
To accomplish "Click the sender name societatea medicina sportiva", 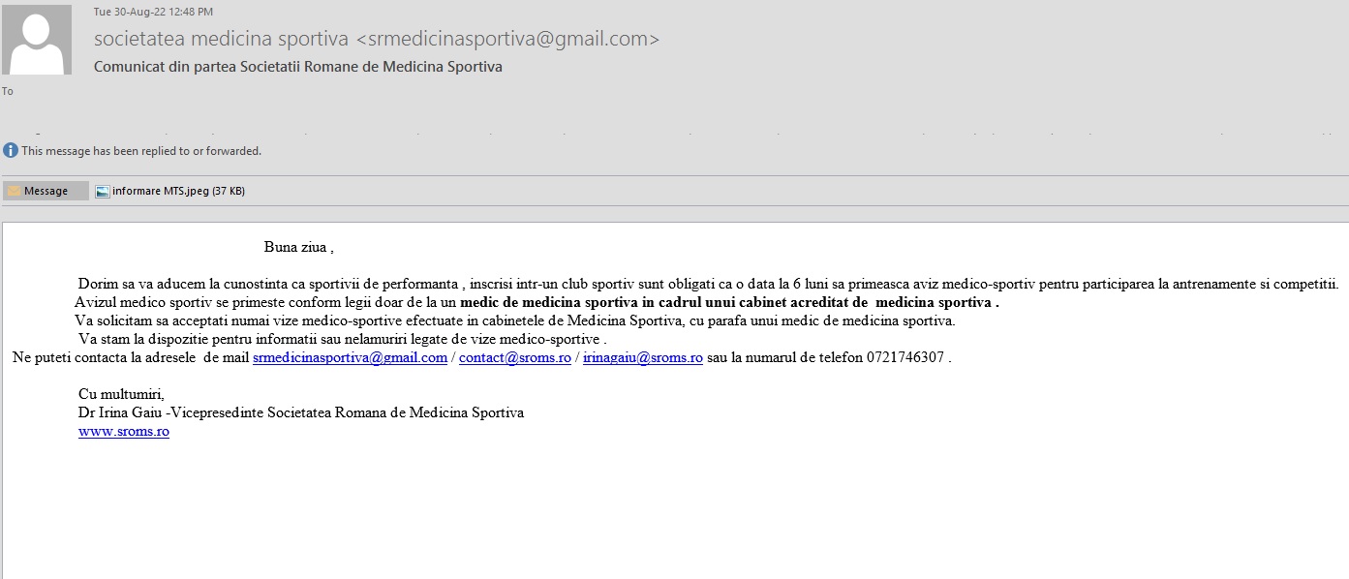I will 221,40.
